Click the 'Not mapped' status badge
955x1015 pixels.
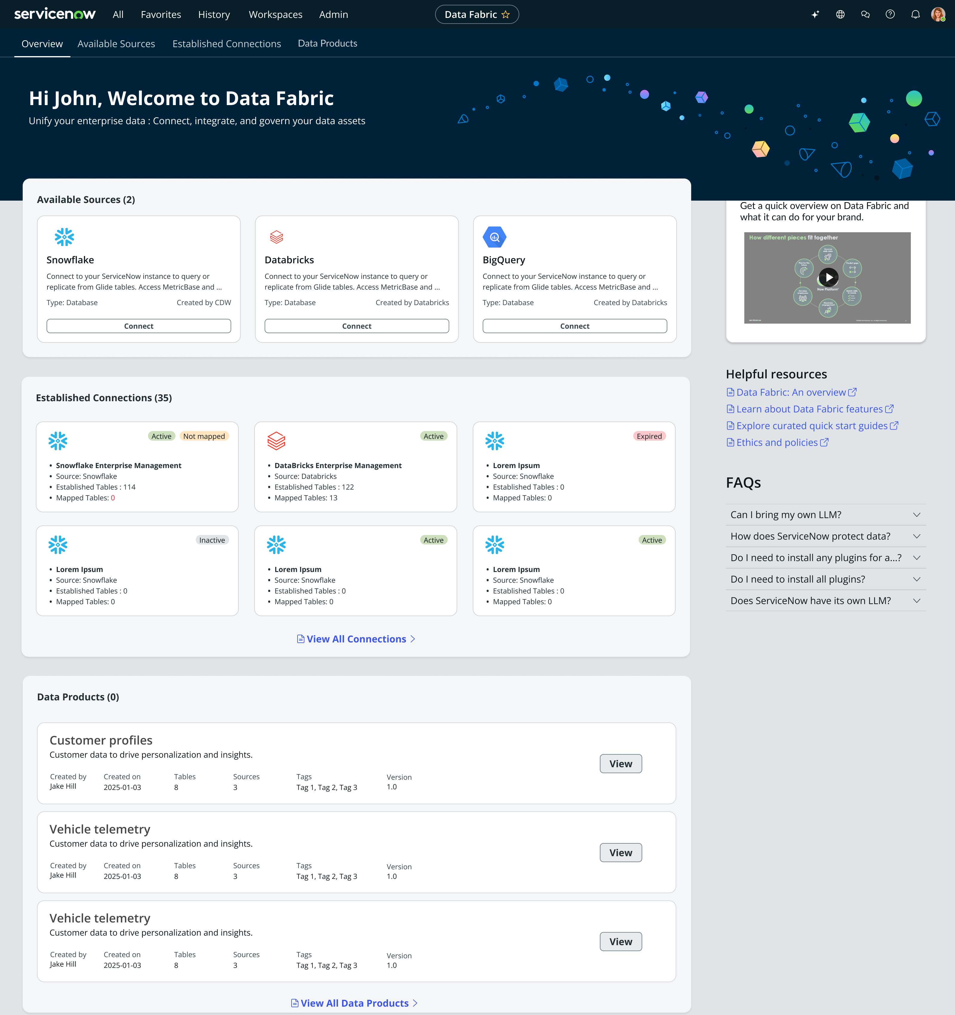(x=204, y=436)
